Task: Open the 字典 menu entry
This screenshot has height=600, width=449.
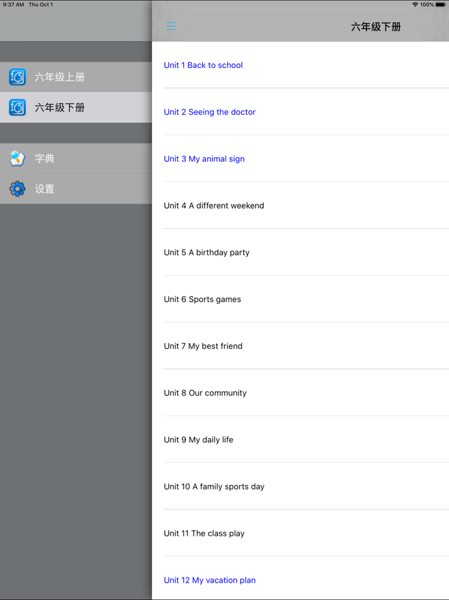Action: (76, 159)
